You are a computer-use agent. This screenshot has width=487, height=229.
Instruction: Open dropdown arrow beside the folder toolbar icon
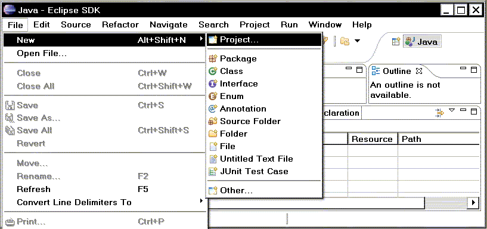point(357,41)
